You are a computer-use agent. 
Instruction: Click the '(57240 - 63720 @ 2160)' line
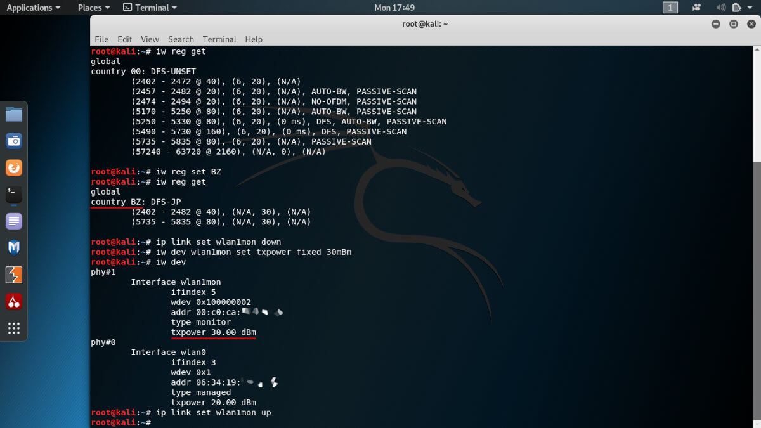pyautogui.click(x=228, y=152)
